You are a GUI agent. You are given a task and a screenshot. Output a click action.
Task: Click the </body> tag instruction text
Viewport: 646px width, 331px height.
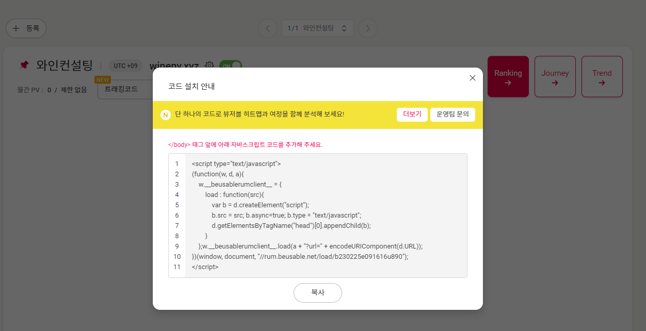click(245, 145)
